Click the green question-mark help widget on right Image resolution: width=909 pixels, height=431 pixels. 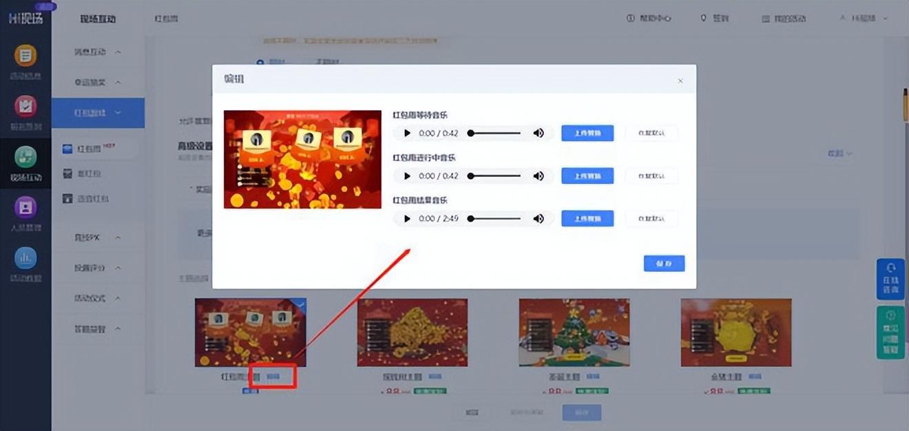[890, 333]
